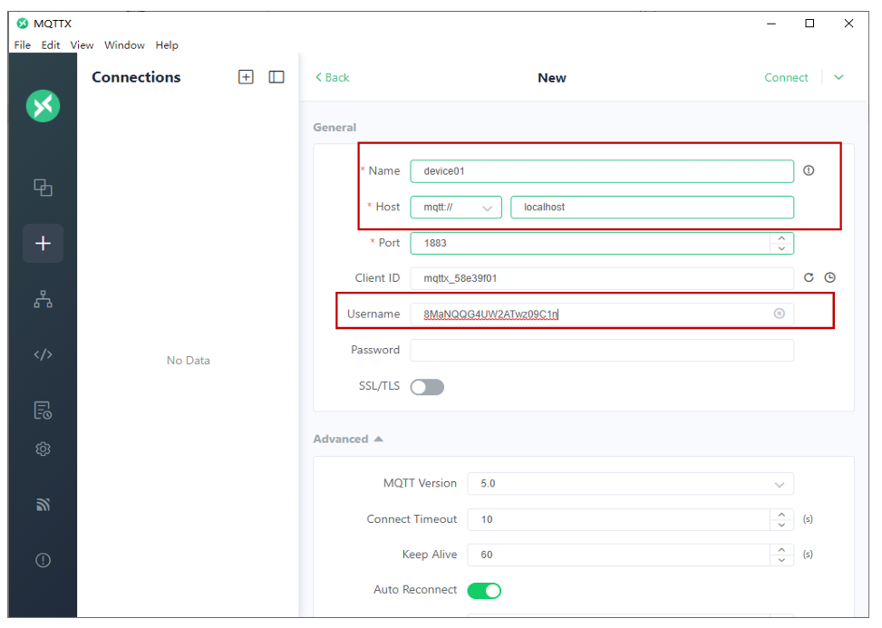Clear the Username field
882x628 pixels.
click(779, 314)
